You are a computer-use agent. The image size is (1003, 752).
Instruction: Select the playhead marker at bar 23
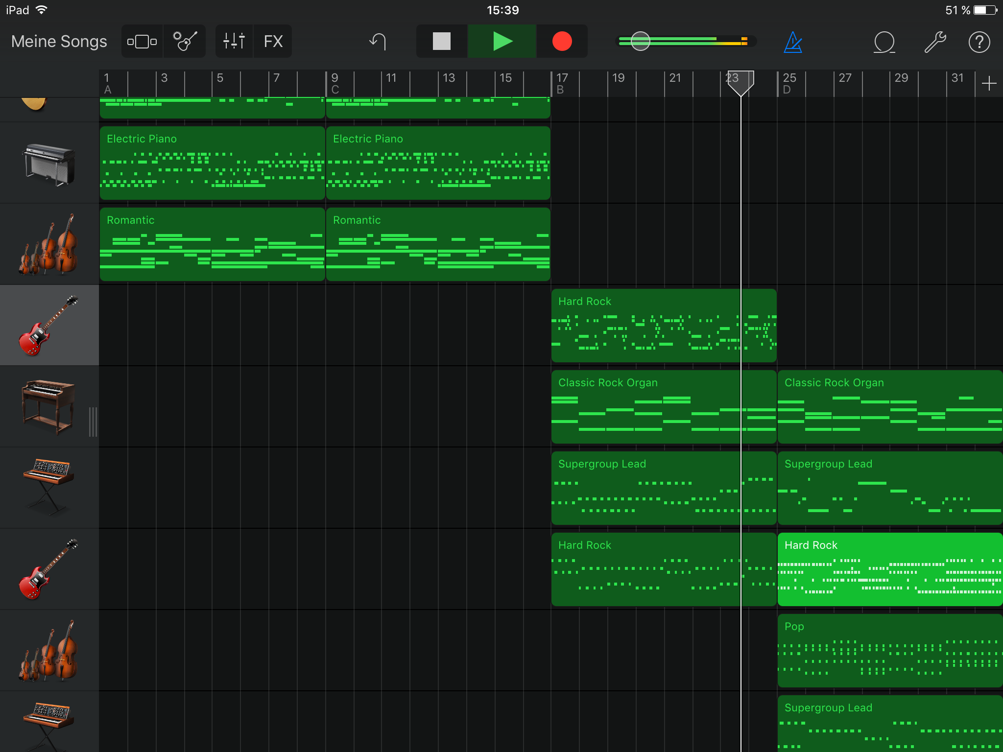[x=740, y=83]
